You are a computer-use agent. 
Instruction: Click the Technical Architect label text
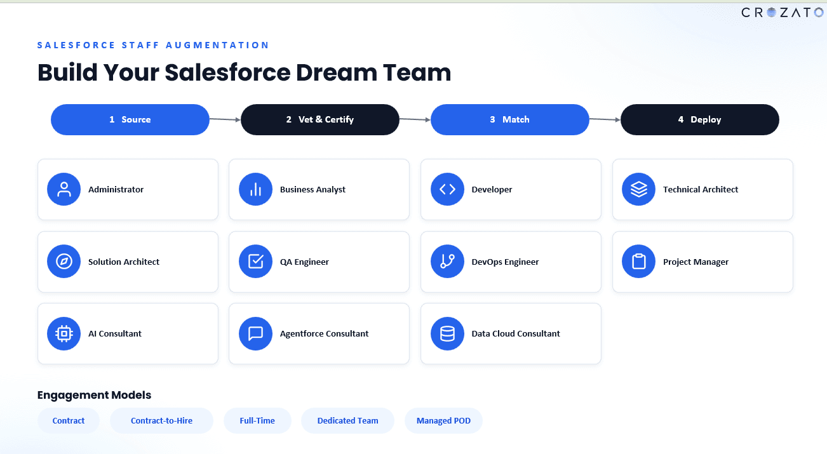point(701,189)
